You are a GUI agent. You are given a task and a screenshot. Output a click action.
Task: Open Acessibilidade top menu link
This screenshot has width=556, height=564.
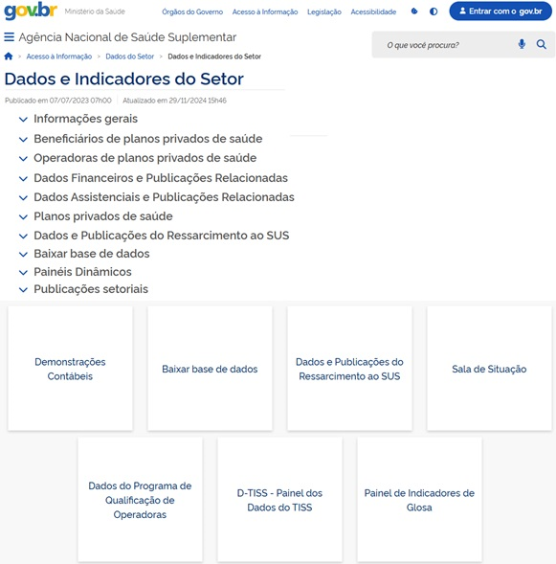click(373, 11)
